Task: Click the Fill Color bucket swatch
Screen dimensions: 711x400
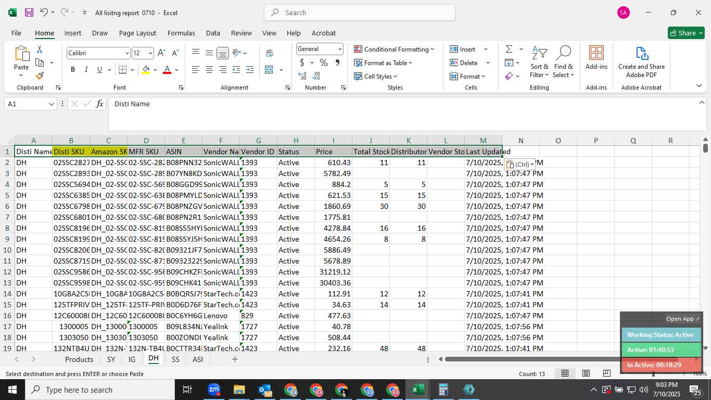Action: [146, 70]
